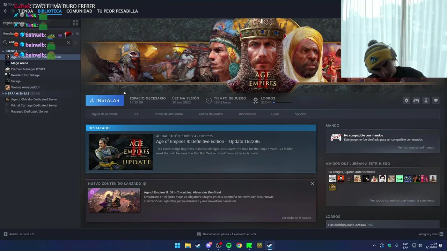Open the library filter options icon
This screenshot has width=447, height=251.
click(x=75, y=42)
